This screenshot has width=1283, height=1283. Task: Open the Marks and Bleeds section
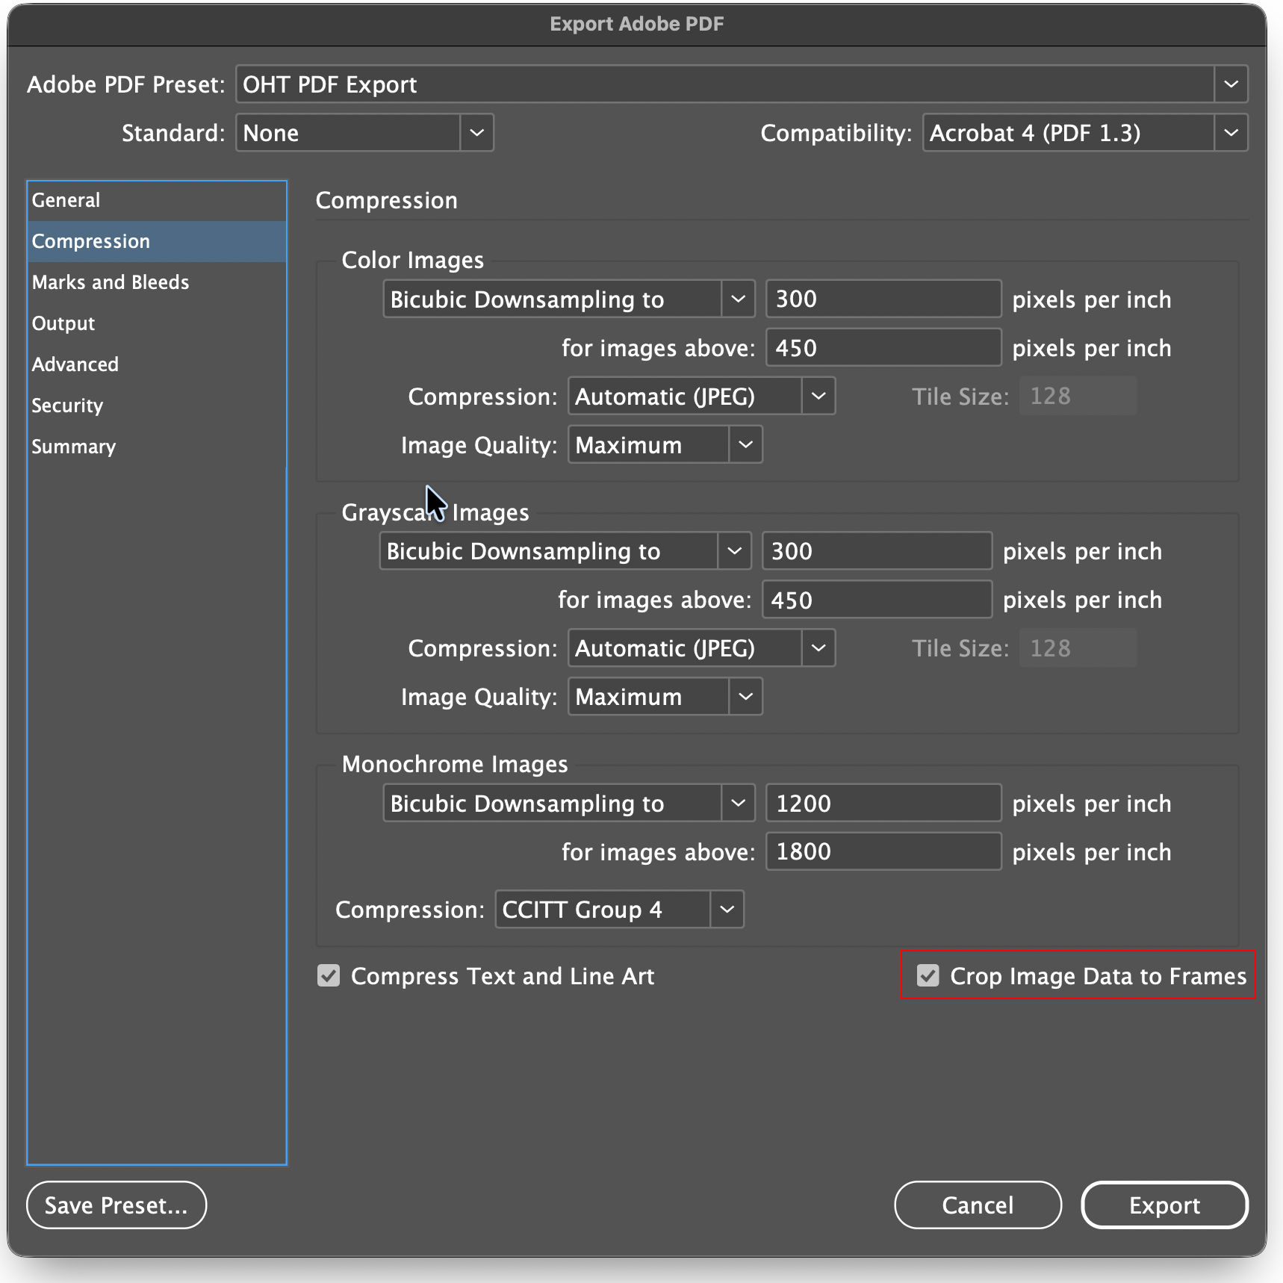(x=111, y=282)
